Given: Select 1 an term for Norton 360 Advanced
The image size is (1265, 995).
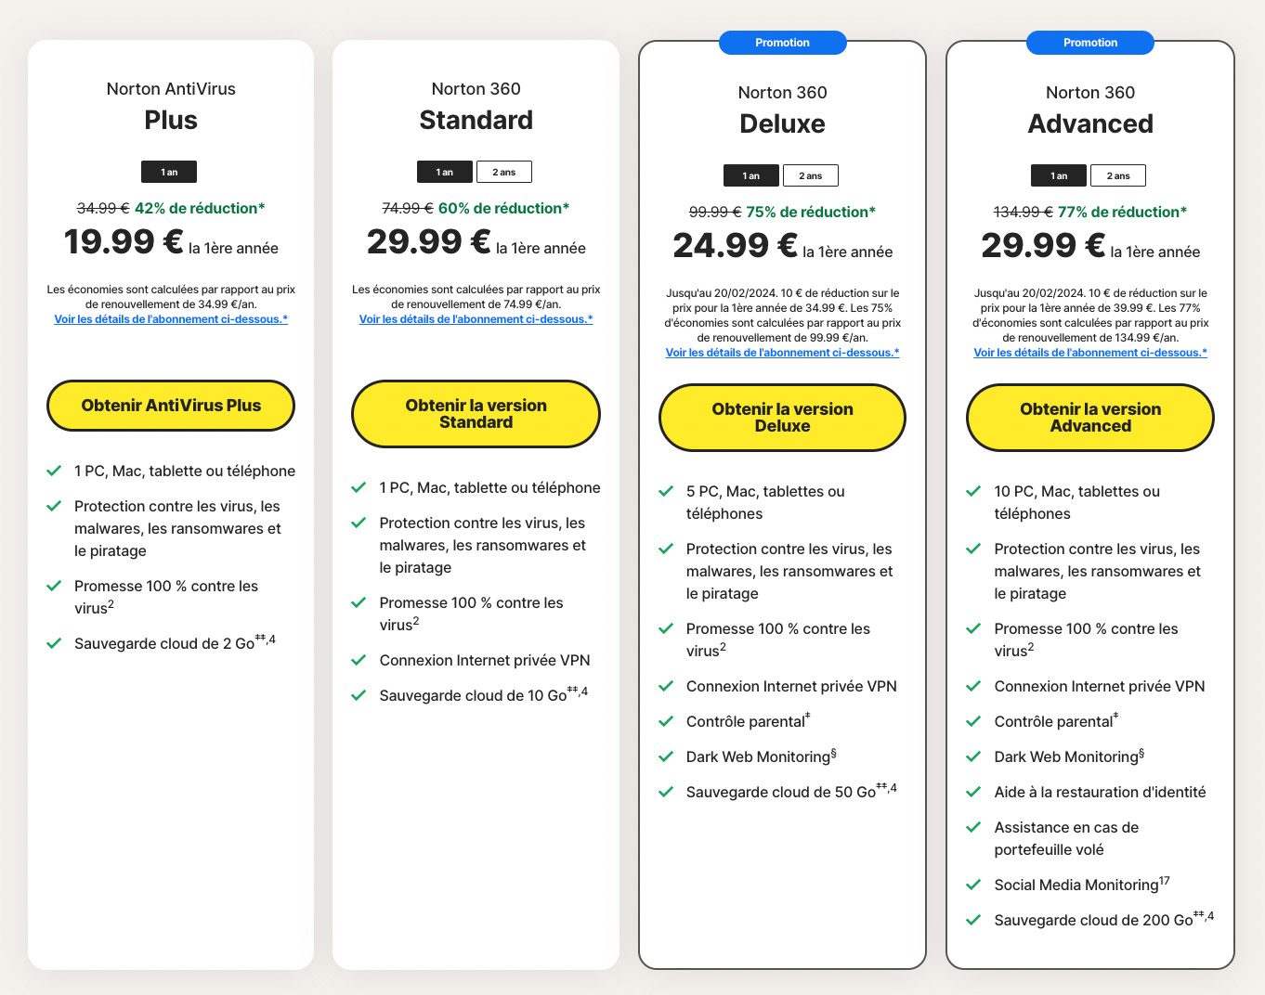Looking at the screenshot, I should point(1059,175).
